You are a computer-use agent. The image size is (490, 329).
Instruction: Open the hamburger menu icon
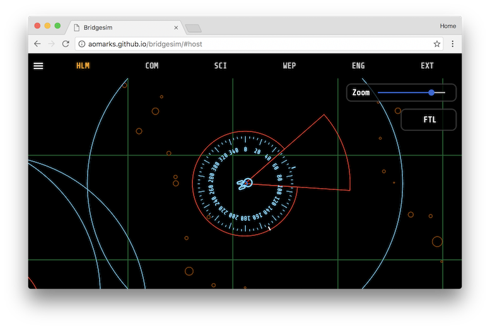click(38, 66)
